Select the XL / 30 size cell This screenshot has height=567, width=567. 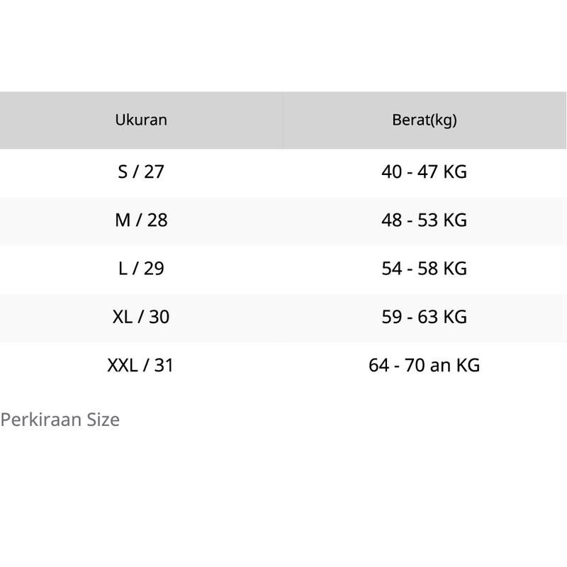(141, 317)
